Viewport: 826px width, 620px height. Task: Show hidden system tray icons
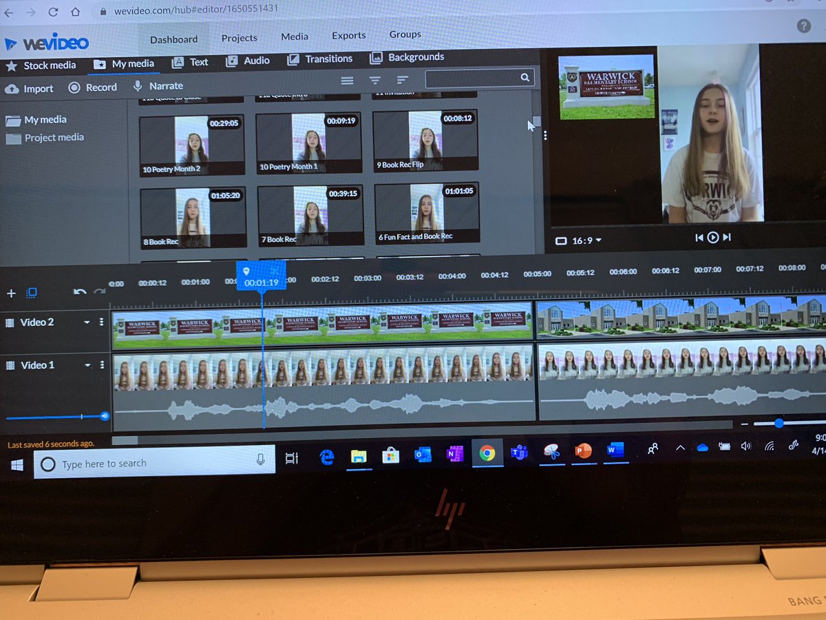pyautogui.click(x=680, y=448)
